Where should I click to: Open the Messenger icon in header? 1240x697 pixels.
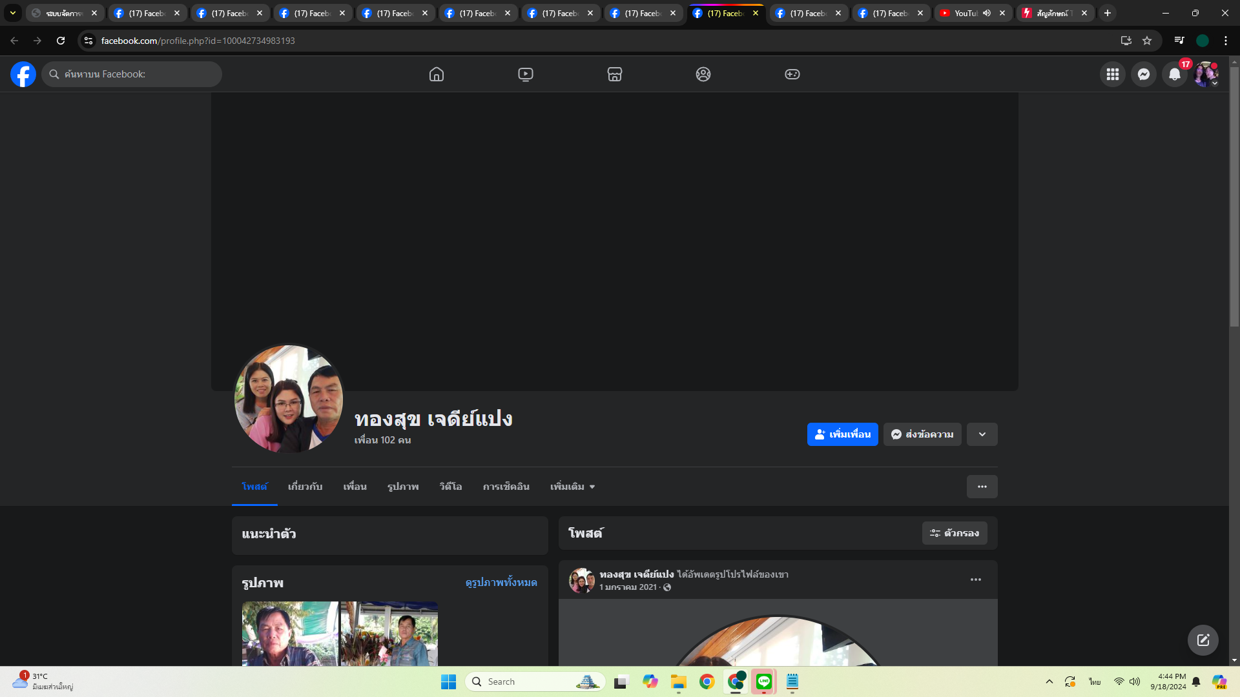click(x=1144, y=74)
